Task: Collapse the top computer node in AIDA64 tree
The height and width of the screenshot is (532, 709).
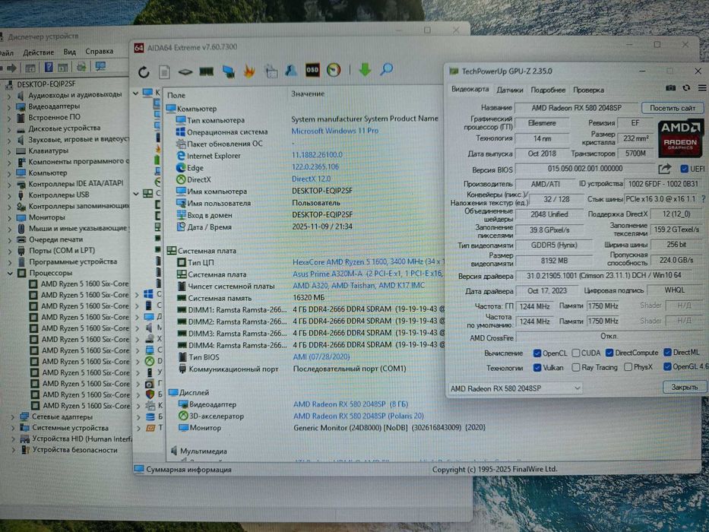Action: (x=136, y=93)
